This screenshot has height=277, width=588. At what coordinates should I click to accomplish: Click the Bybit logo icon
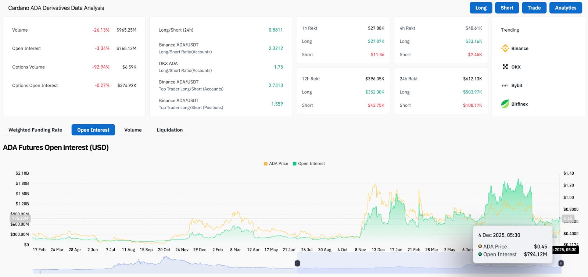(505, 85)
